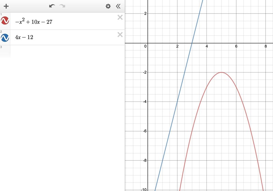Click the vertex of the red parabola
Image resolution: width=273 pixels, height=191 pixels.
pos(221,72)
